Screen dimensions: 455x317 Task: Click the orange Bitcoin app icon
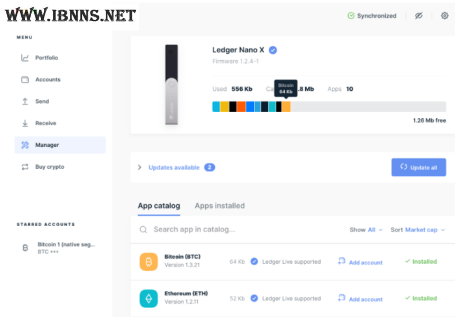click(149, 262)
